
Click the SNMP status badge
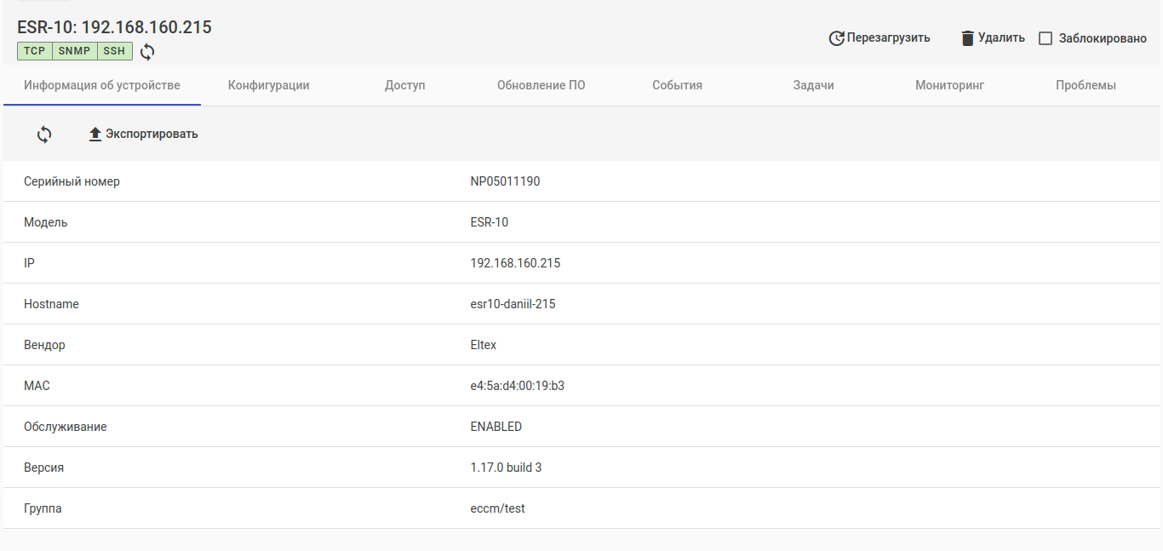[75, 51]
